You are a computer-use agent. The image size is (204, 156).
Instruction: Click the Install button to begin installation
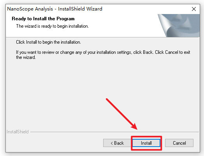coord(146,143)
